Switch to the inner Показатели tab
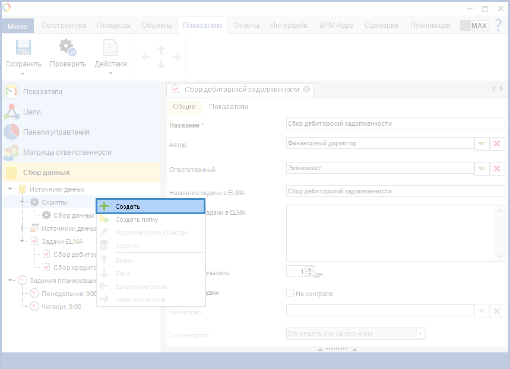 (228, 107)
